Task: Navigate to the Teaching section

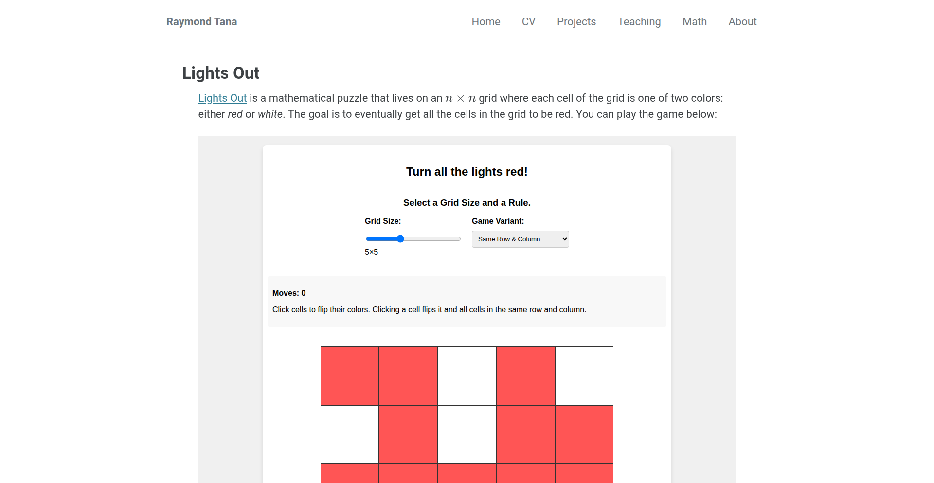Action: pyautogui.click(x=639, y=21)
